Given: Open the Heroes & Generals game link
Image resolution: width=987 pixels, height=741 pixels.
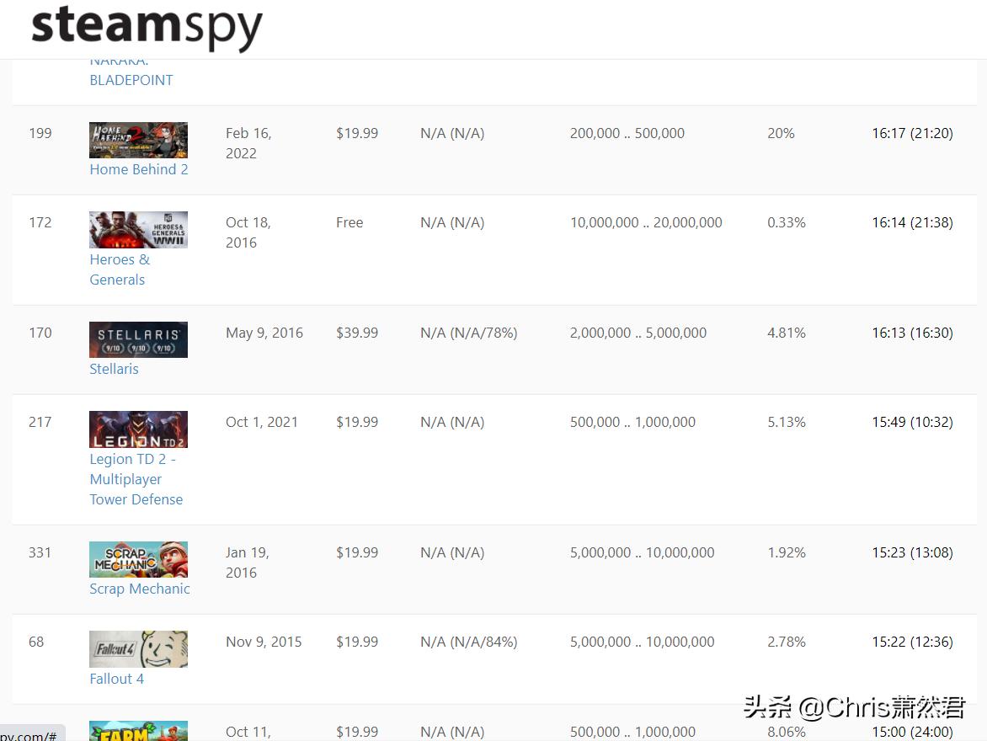Looking at the screenshot, I should coord(120,269).
